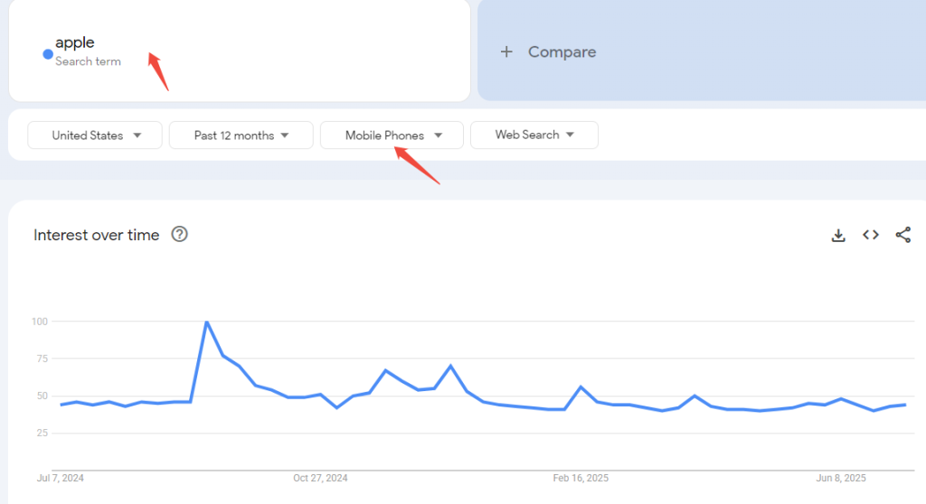The width and height of the screenshot is (926, 504).
Task: Click the Jun 8, 2025 axis date
Action: coord(841,478)
